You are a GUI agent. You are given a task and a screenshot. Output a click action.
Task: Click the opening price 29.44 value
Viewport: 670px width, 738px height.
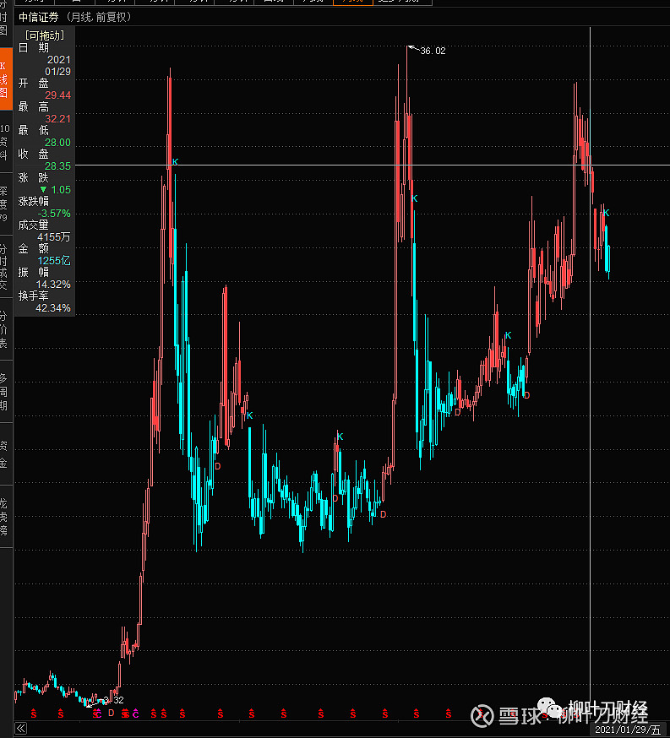click(58, 95)
